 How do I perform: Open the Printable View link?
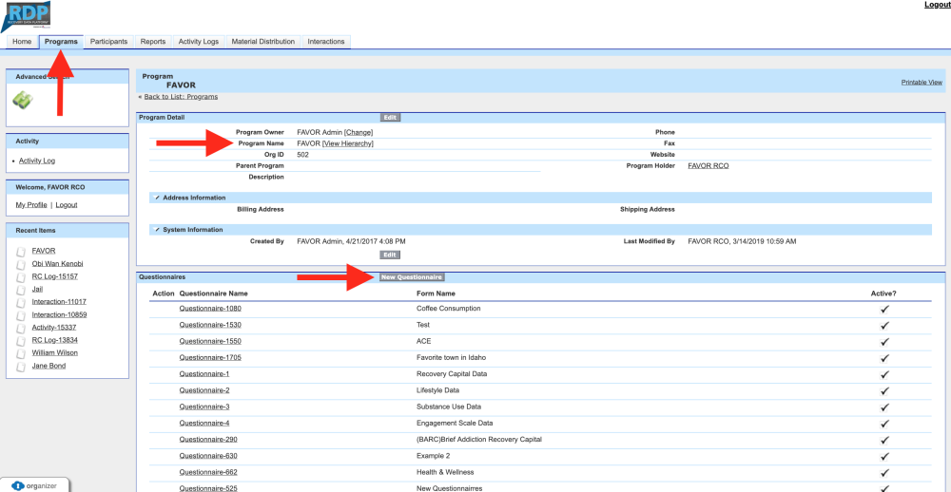point(922,83)
